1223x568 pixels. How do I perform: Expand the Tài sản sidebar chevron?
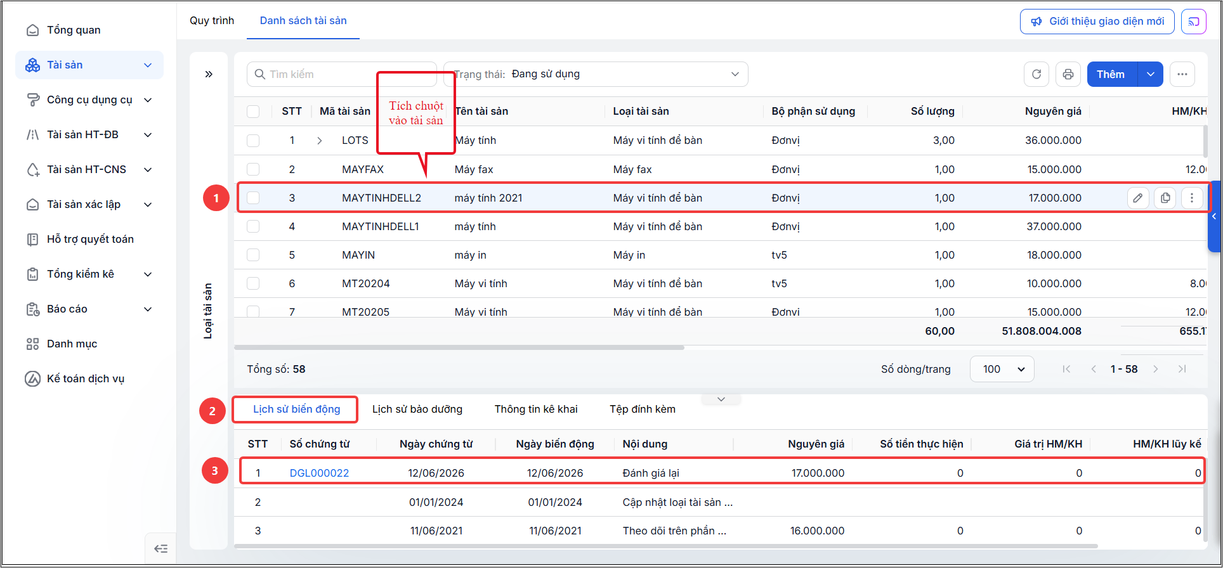(148, 65)
